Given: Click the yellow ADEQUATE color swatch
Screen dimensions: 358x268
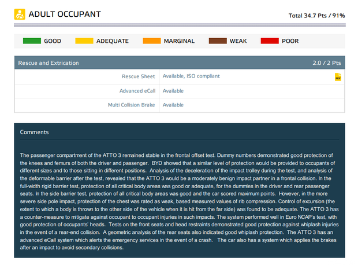Looking at the screenshot, I should point(85,41).
